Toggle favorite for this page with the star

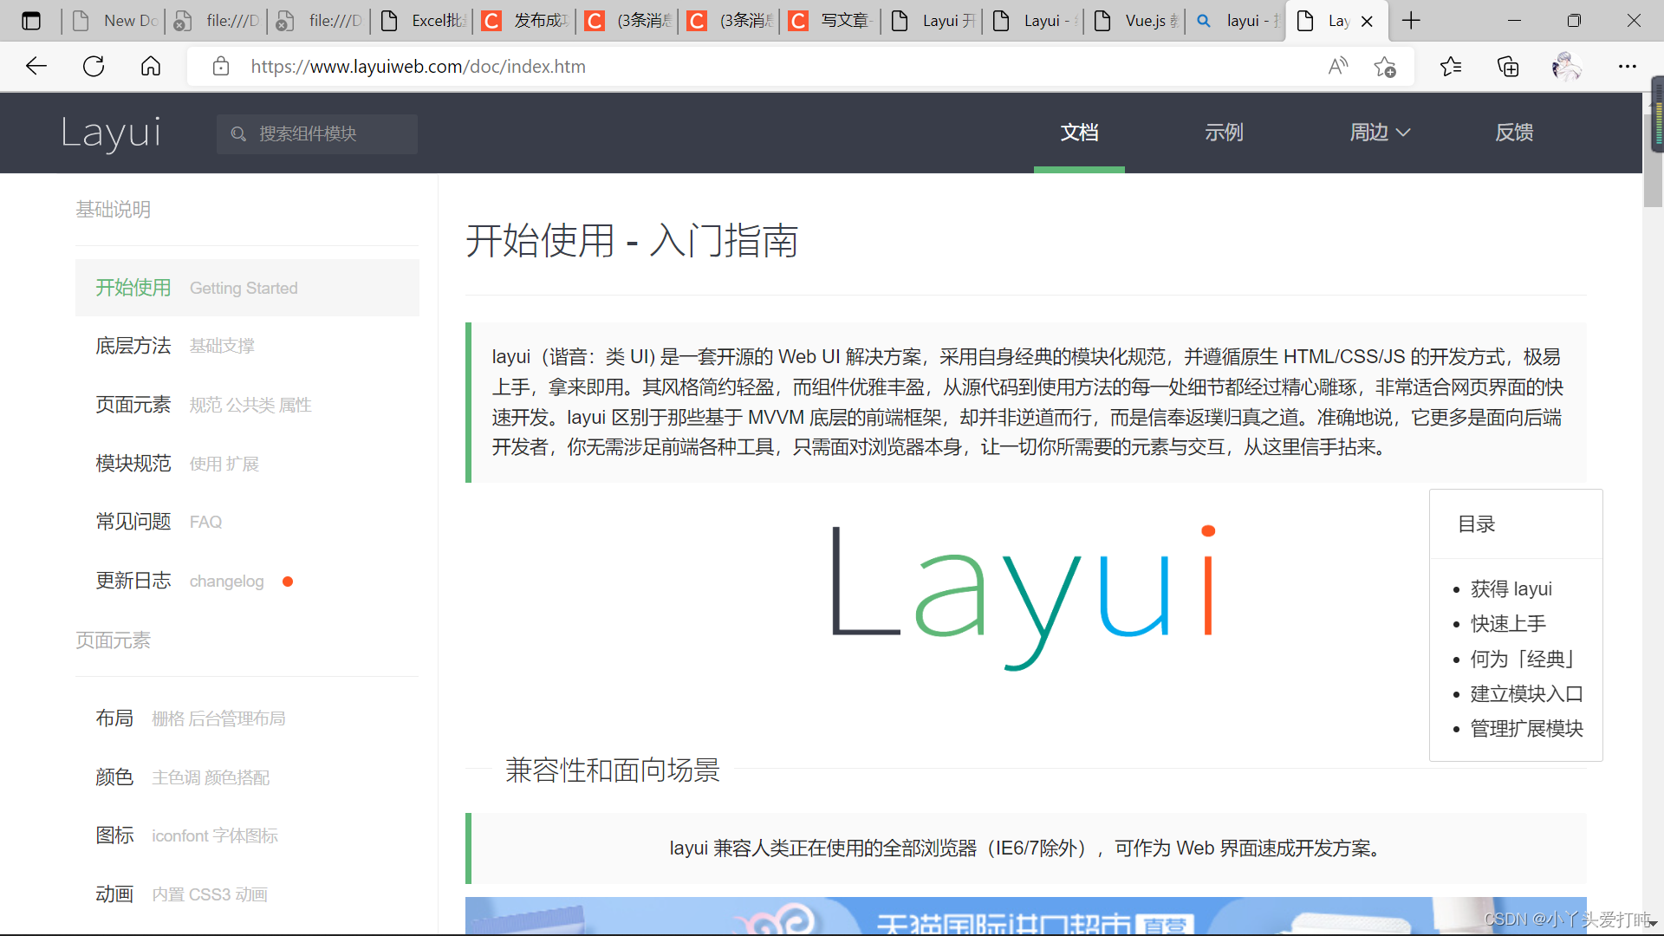(1385, 66)
